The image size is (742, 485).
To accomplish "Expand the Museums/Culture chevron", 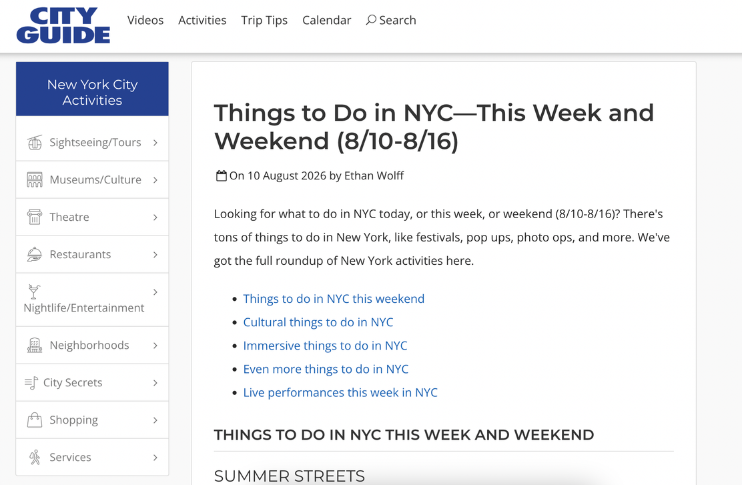I will pos(155,180).
